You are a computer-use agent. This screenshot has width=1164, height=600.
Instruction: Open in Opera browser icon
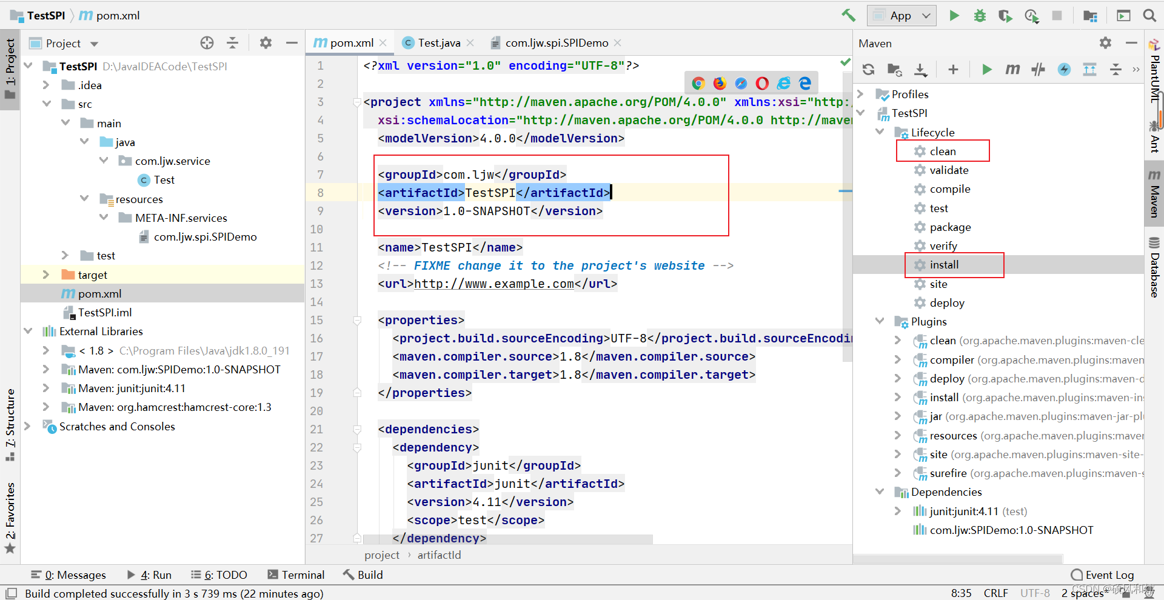[762, 83]
